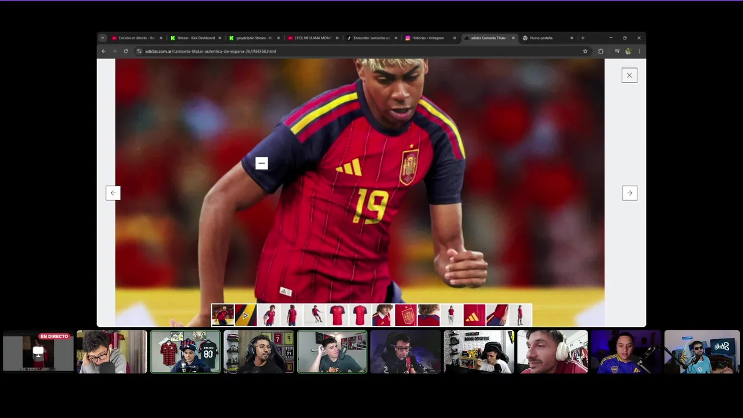Close the Nueva pestaña tab

point(572,38)
